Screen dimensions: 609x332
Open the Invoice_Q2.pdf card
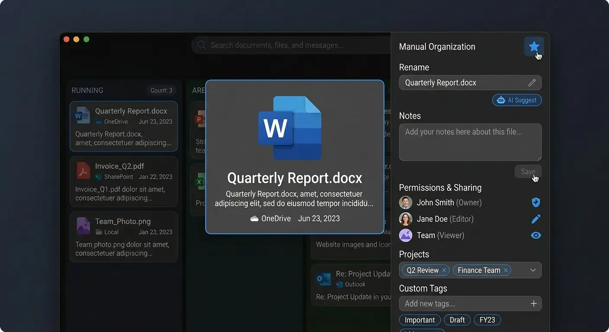coord(124,182)
